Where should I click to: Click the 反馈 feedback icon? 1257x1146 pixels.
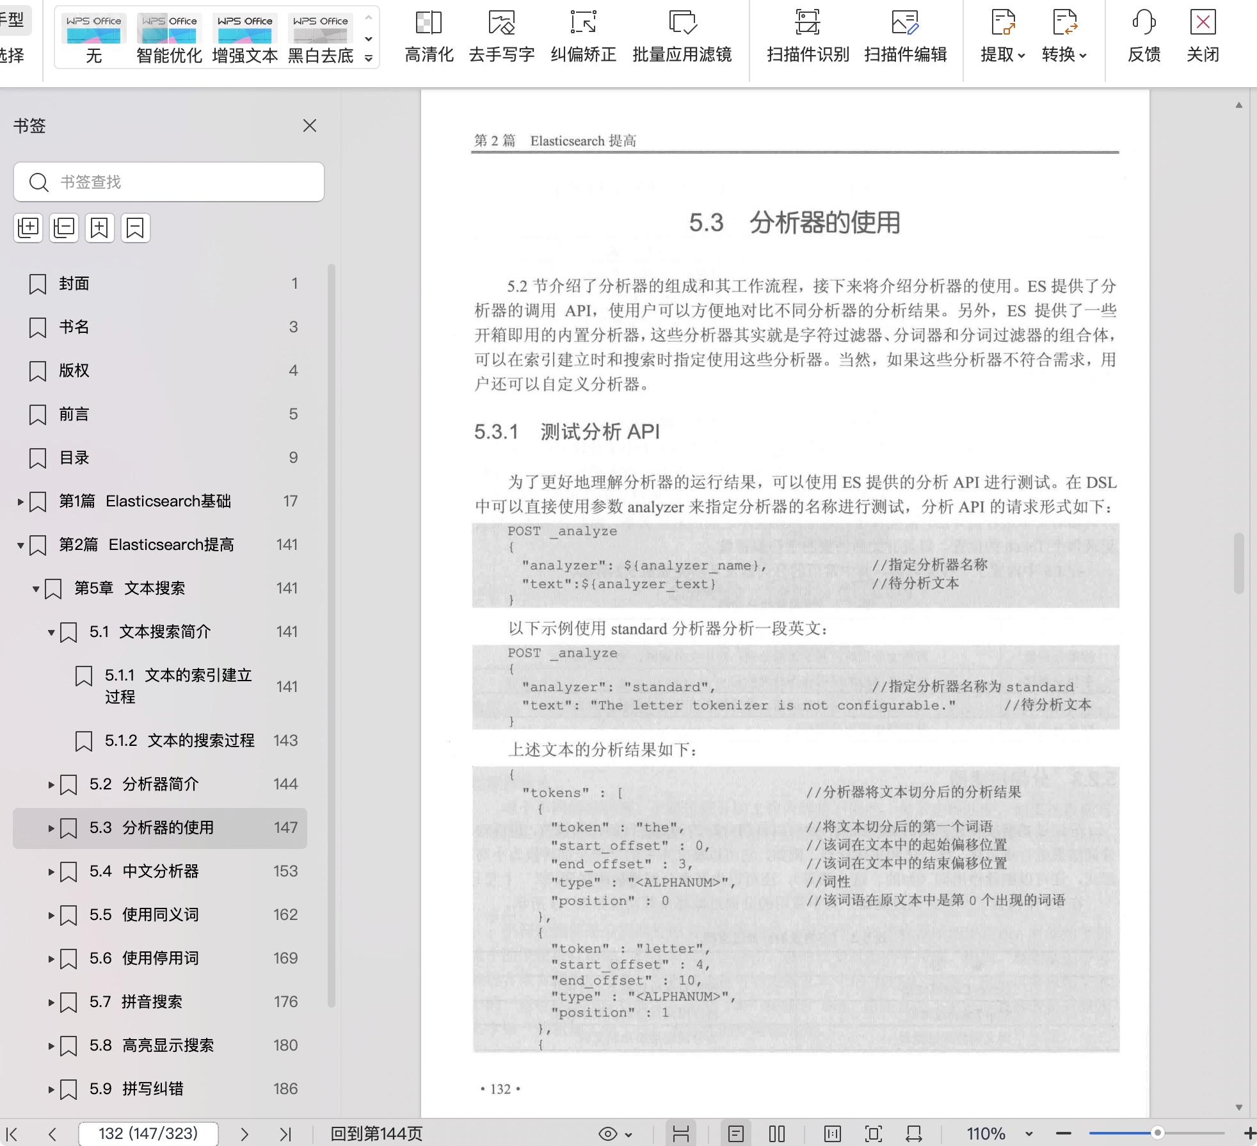point(1144,22)
